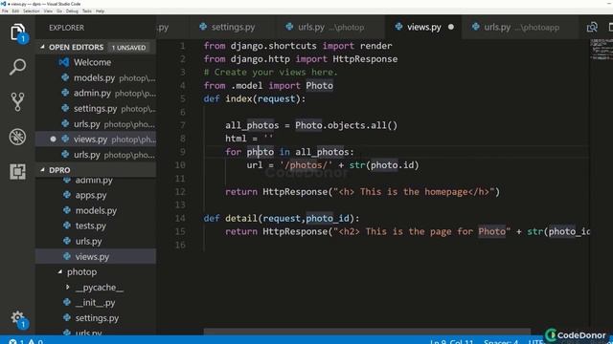Click the unsaved dot on views.py tab

pos(451,27)
